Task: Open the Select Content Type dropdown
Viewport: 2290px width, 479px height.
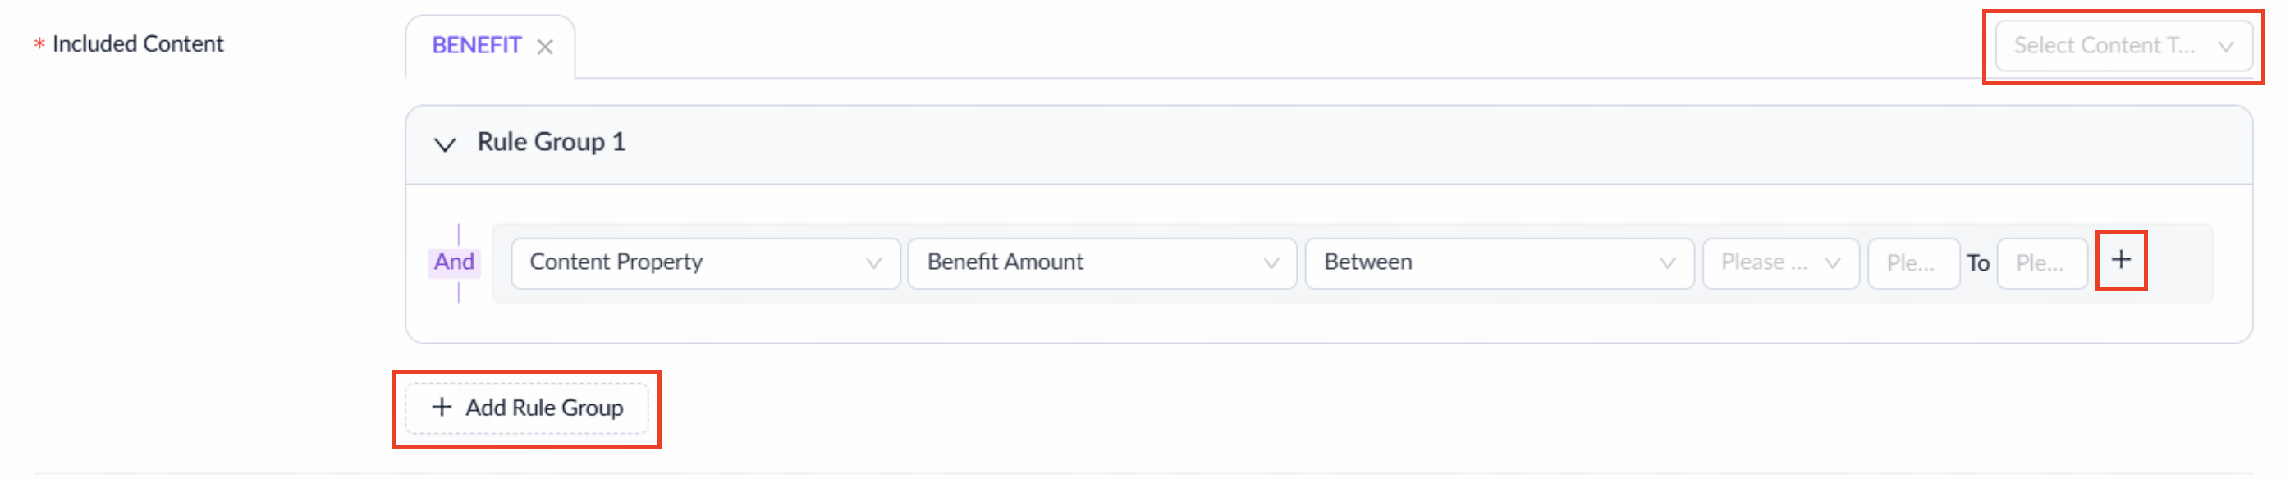Action: pyautogui.click(x=2125, y=46)
